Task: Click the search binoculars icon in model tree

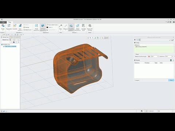Action: pyautogui.click(x=14, y=42)
